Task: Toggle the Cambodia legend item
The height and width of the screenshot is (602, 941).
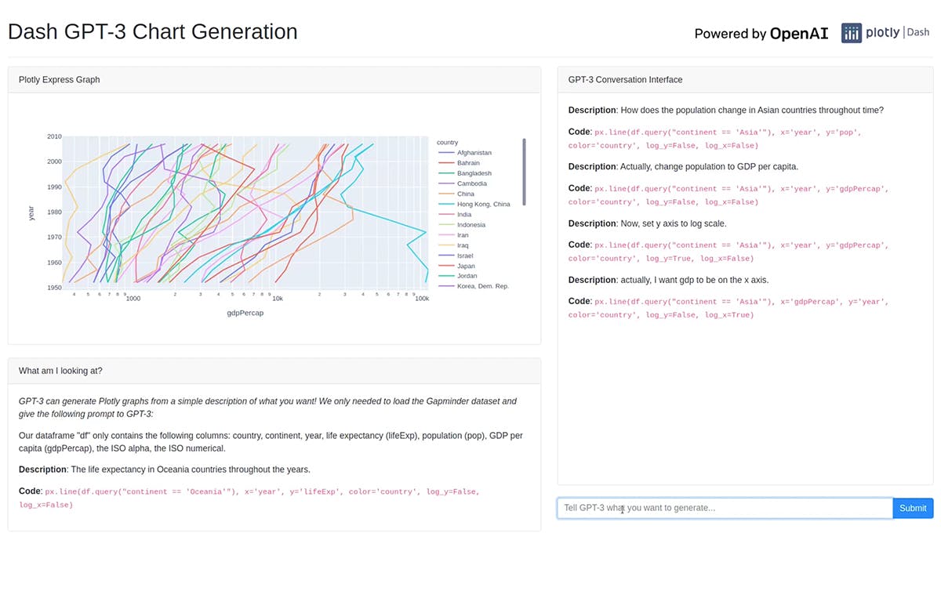Action: click(x=471, y=183)
